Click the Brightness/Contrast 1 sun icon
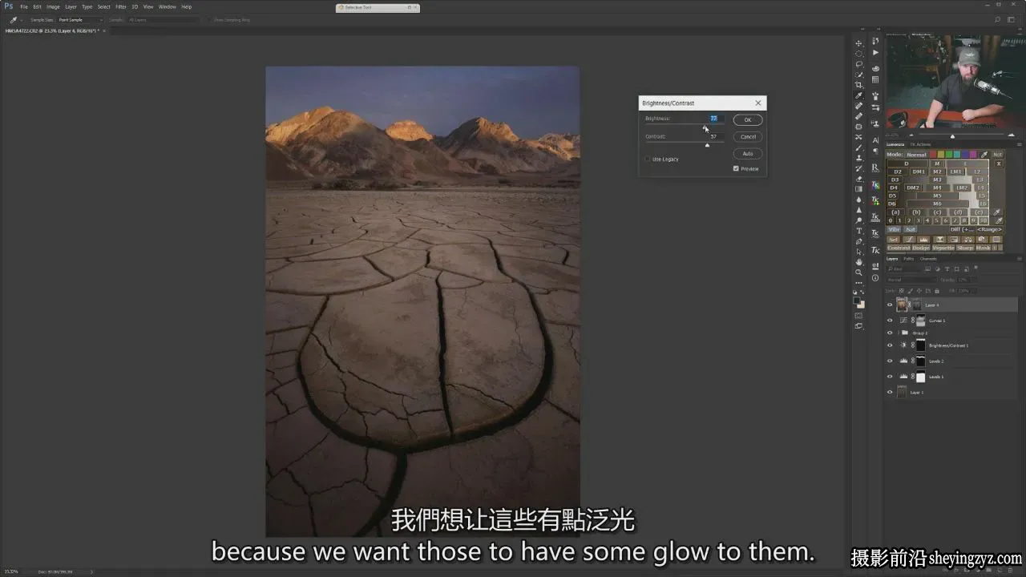This screenshot has height=577, width=1026. pyautogui.click(x=904, y=345)
